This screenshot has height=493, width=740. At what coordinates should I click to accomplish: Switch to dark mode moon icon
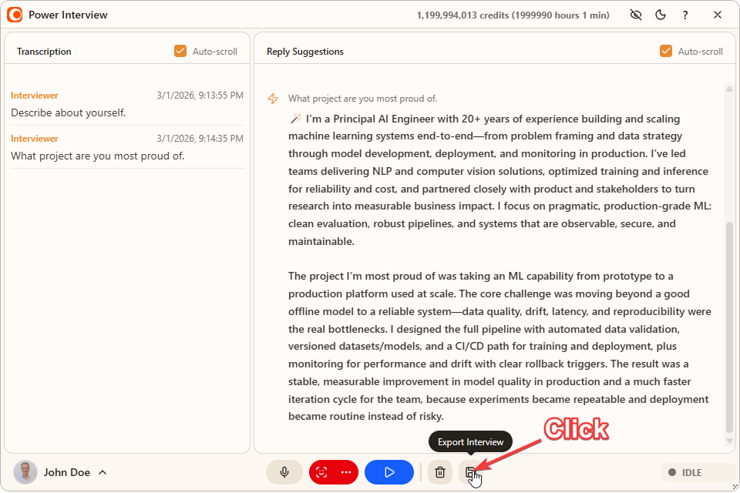pos(661,15)
